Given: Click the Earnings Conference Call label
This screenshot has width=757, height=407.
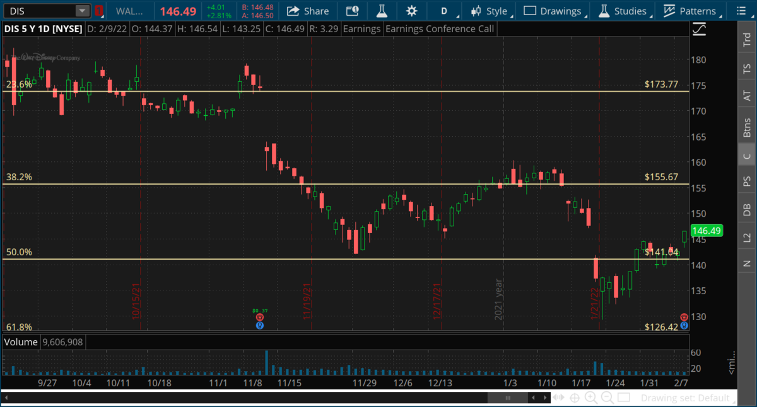Looking at the screenshot, I should (x=440, y=29).
